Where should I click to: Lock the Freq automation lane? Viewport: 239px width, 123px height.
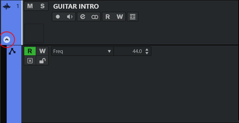42,61
